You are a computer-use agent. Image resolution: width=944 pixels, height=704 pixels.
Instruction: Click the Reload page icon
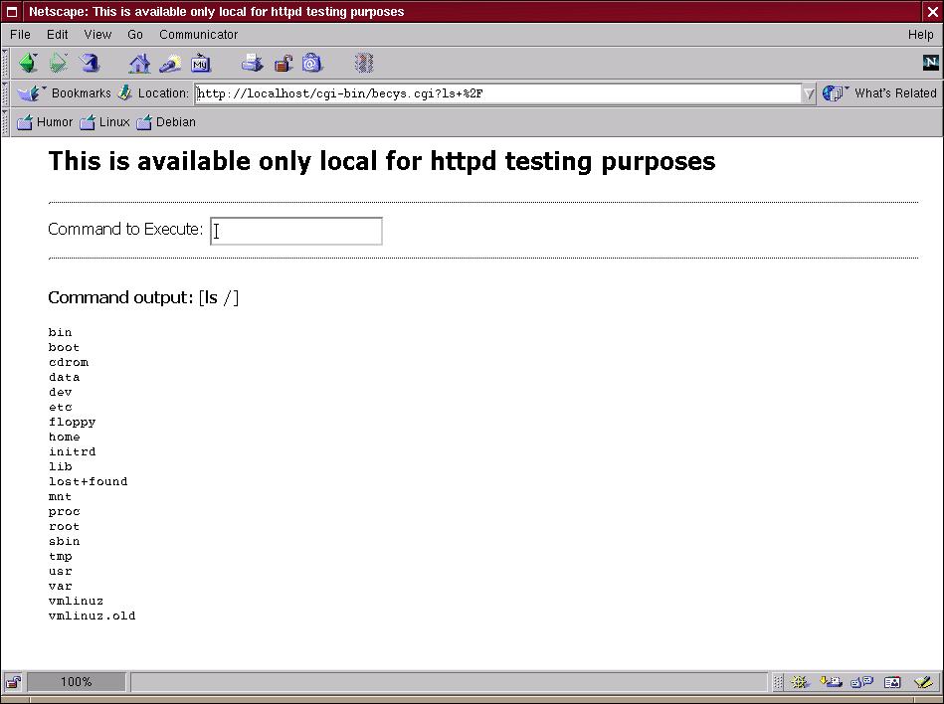tap(90, 64)
